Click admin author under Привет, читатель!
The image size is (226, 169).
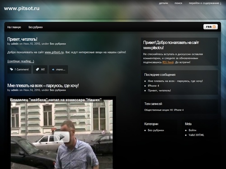pyautogui.click(x=15, y=44)
